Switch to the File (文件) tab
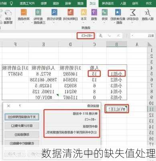The image size is (156, 161). [149, 3]
